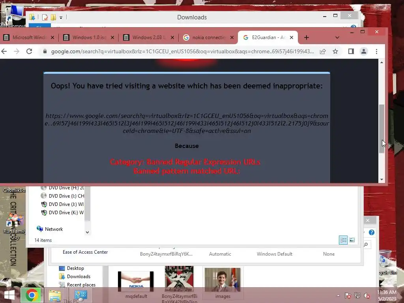Image resolution: width=404 pixels, height=303 pixels.
Task: Reload the Chrome page
Action: click(x=29, y=51)
